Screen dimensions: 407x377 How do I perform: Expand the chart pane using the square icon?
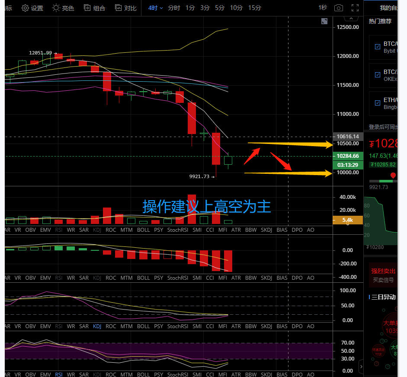[x=324, y=21]
